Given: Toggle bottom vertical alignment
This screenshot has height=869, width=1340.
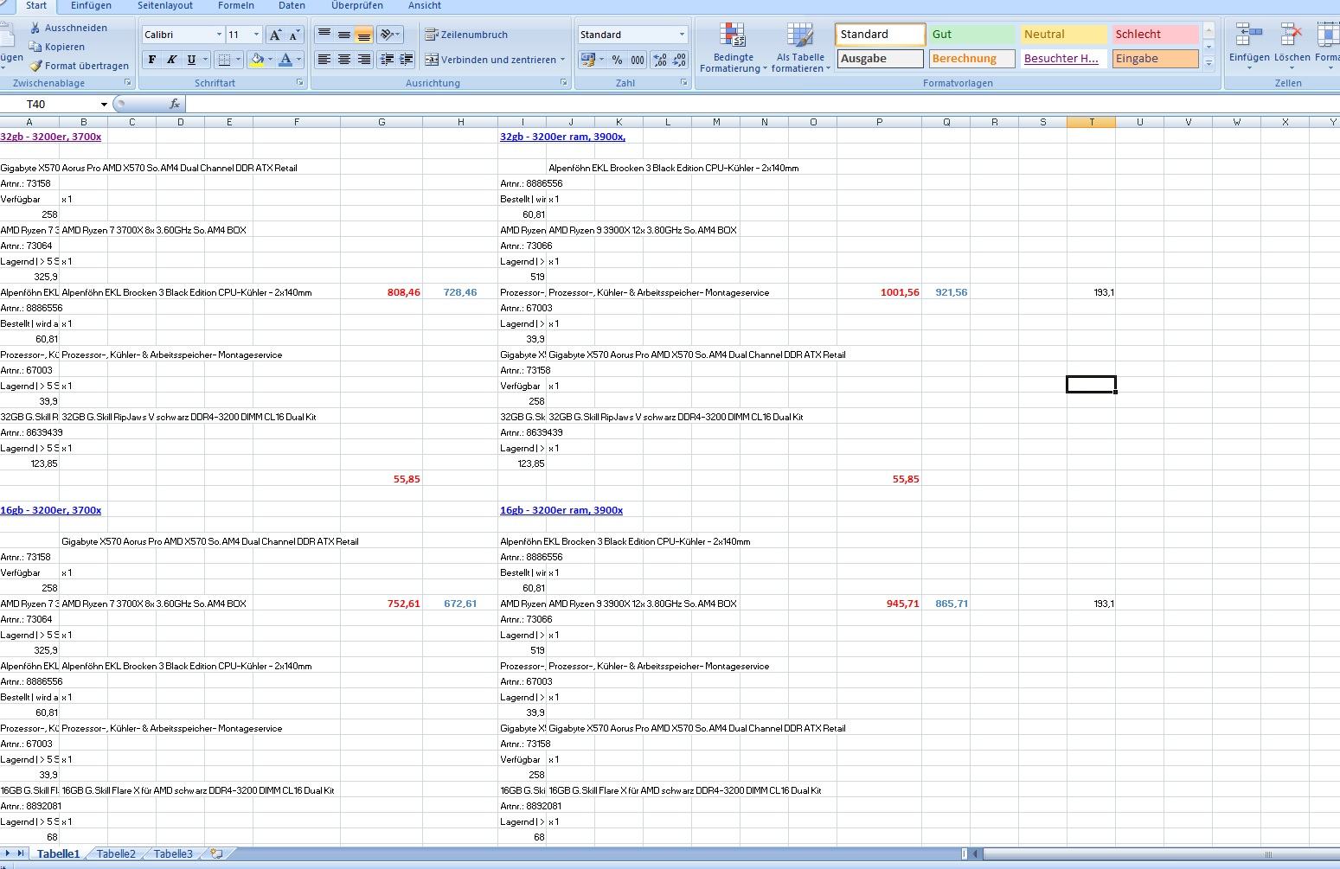Looking at the screenshot, I should pyautogui.click(x=364, y=35).
